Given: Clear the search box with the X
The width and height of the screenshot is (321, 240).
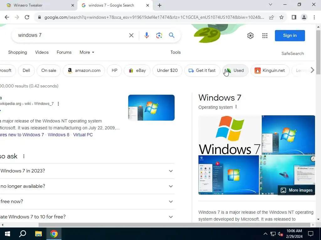Looking at the screenshot, I should (131, 35).
